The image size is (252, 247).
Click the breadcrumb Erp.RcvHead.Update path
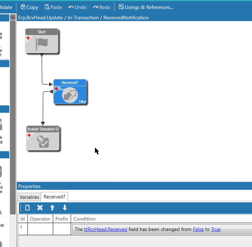tap(40, 18)
